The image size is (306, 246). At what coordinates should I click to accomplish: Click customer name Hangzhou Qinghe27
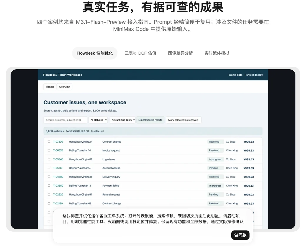[80, 142]
